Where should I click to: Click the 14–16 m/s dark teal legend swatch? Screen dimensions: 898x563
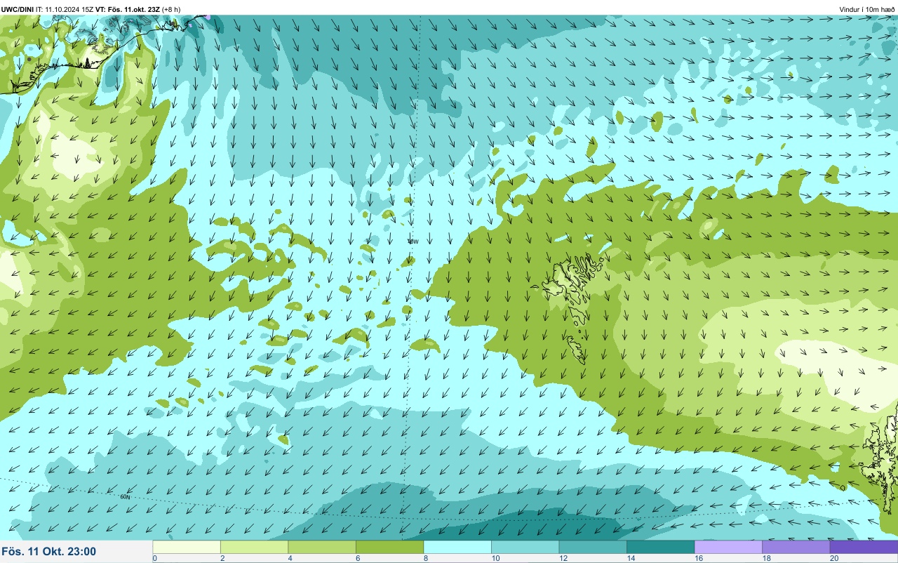660,547
